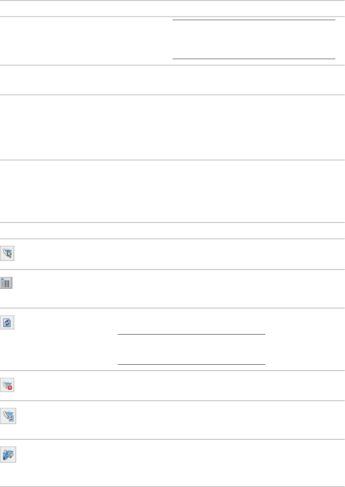Click inside the empty note box at the top right
Image resolution: width=345 pixels, height=487 pixels.
[x=253, y=39]
